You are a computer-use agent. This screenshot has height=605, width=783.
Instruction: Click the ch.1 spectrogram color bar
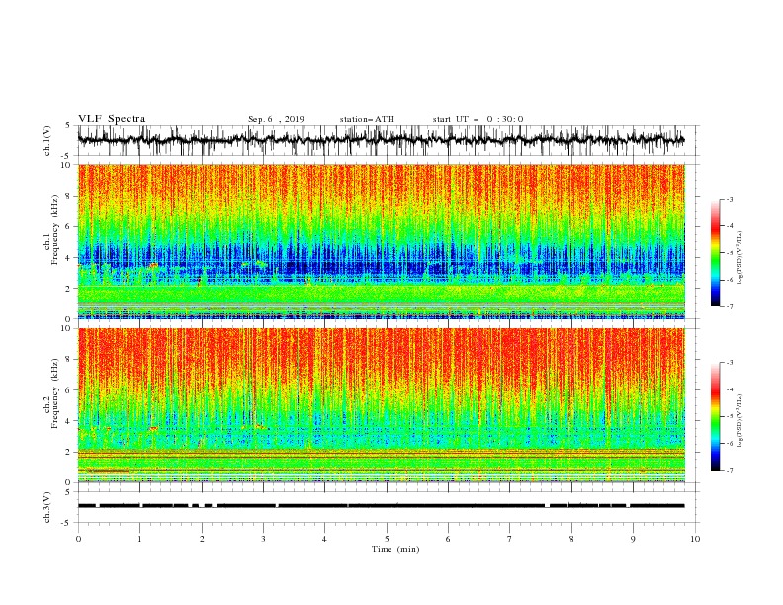(716, 253)
